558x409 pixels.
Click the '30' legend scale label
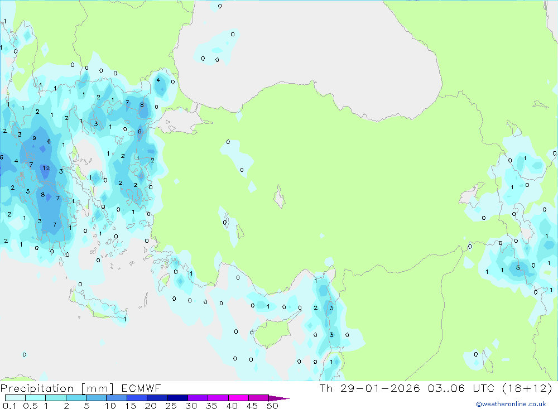pos(191,406)
